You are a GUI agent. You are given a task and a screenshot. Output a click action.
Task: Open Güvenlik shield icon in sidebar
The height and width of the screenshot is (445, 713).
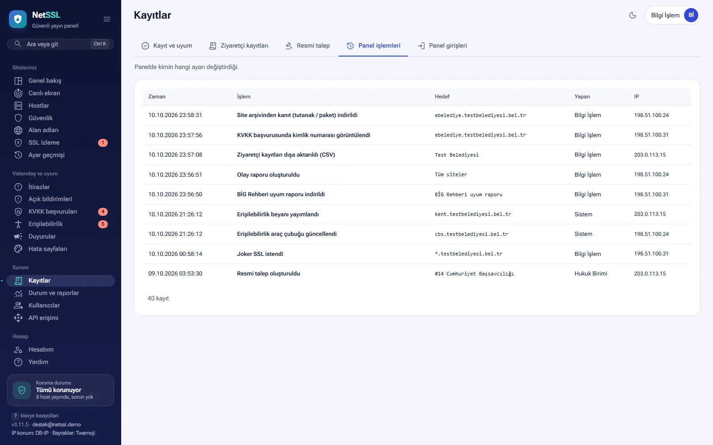(18, 118)
